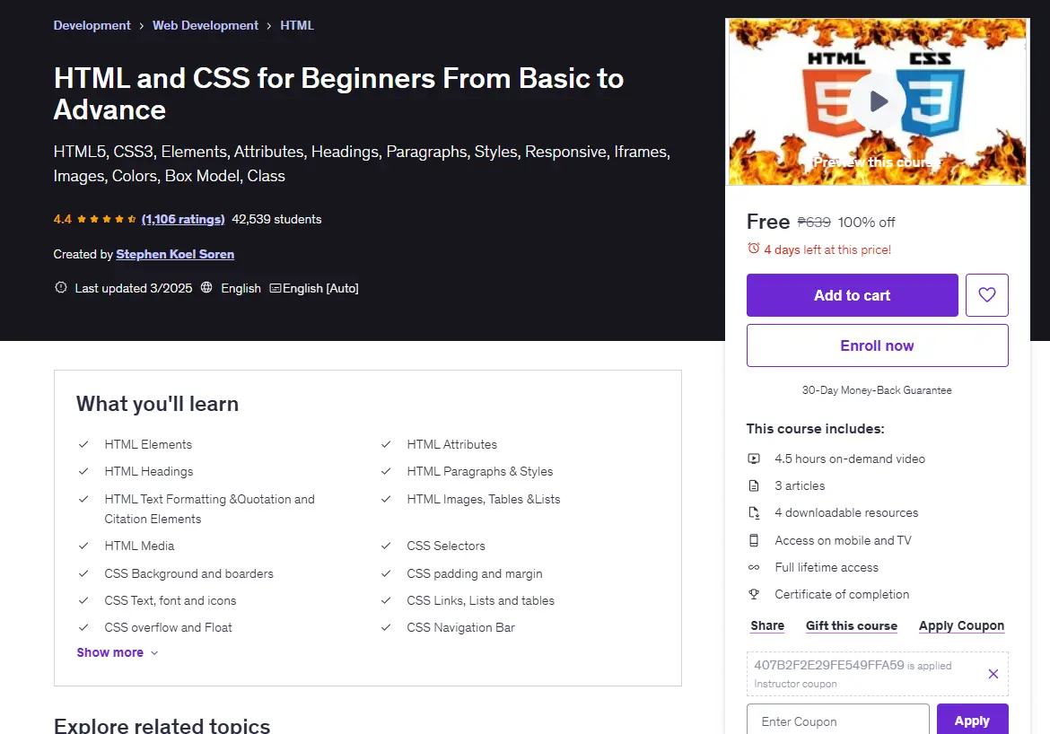1050x734 pixels.
Task: Remove applied coupon with X icon
Action: [x=993, y=674]
